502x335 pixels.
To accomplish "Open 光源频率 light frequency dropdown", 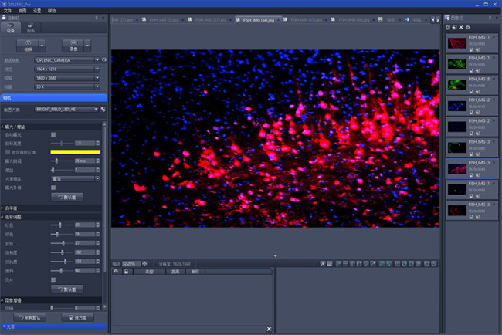I will click(x=98, y=178).
